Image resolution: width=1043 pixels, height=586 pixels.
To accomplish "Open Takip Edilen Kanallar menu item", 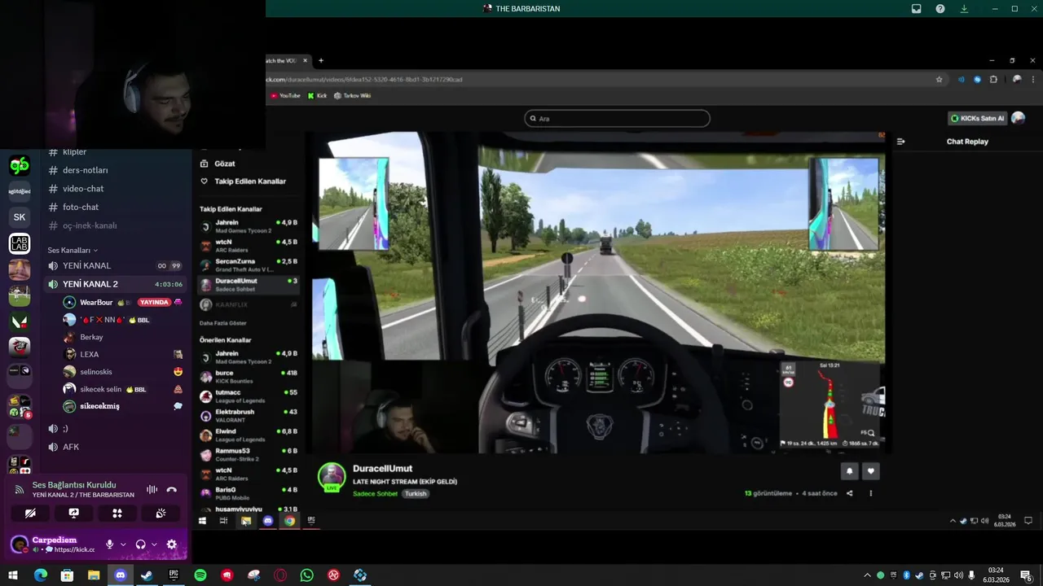I will point(243,181).
